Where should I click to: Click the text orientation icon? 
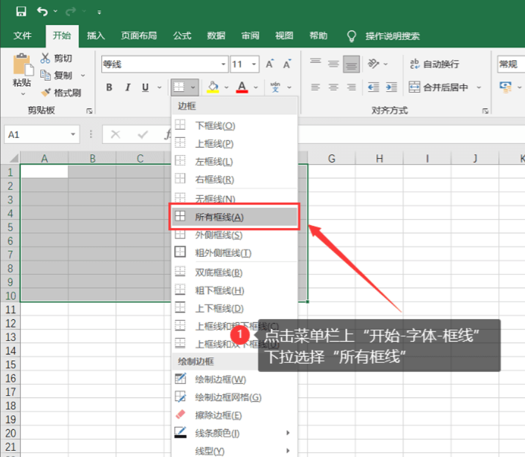pyautogui.click(x=373, y=64)
